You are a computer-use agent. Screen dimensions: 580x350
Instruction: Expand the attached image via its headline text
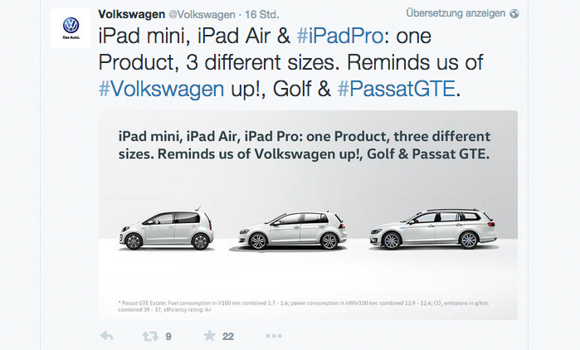[x=304, y=145]
